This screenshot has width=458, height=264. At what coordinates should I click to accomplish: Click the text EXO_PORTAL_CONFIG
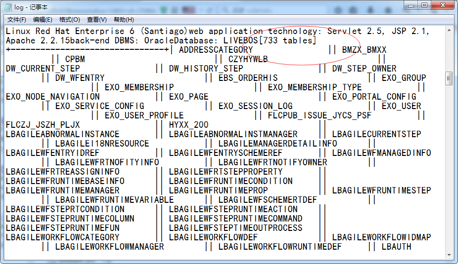click(x=374, y=96)
